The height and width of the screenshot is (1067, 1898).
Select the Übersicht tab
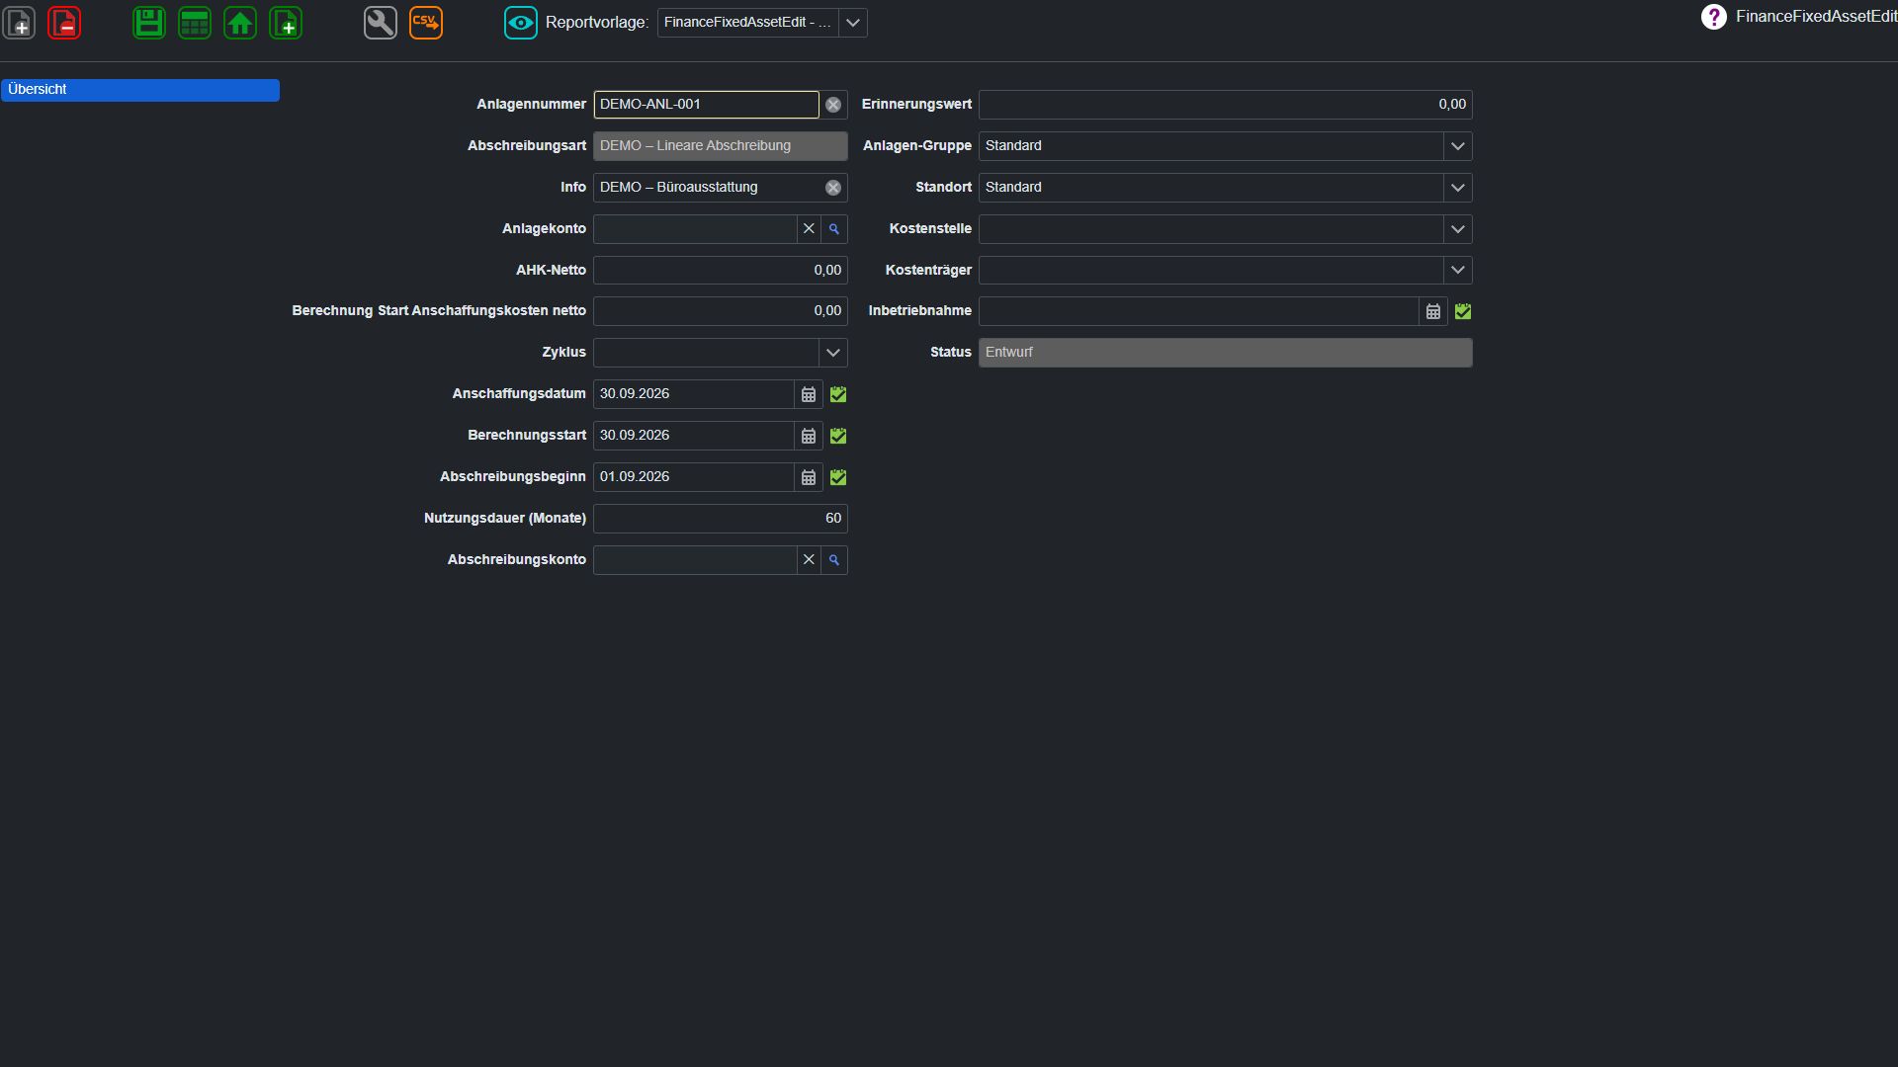point(140,90)
